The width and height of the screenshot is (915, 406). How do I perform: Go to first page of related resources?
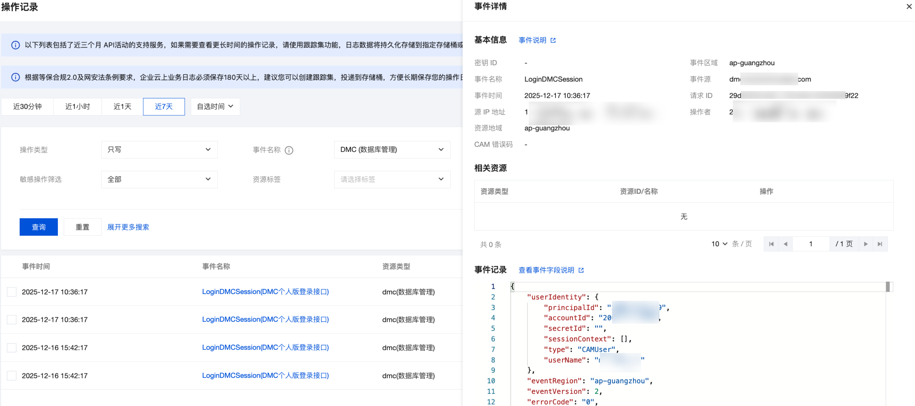pos(771,244)
